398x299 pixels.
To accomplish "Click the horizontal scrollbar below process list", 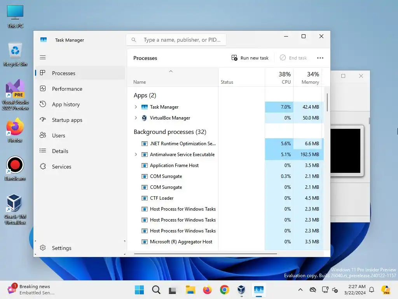I will coord(205,253).
